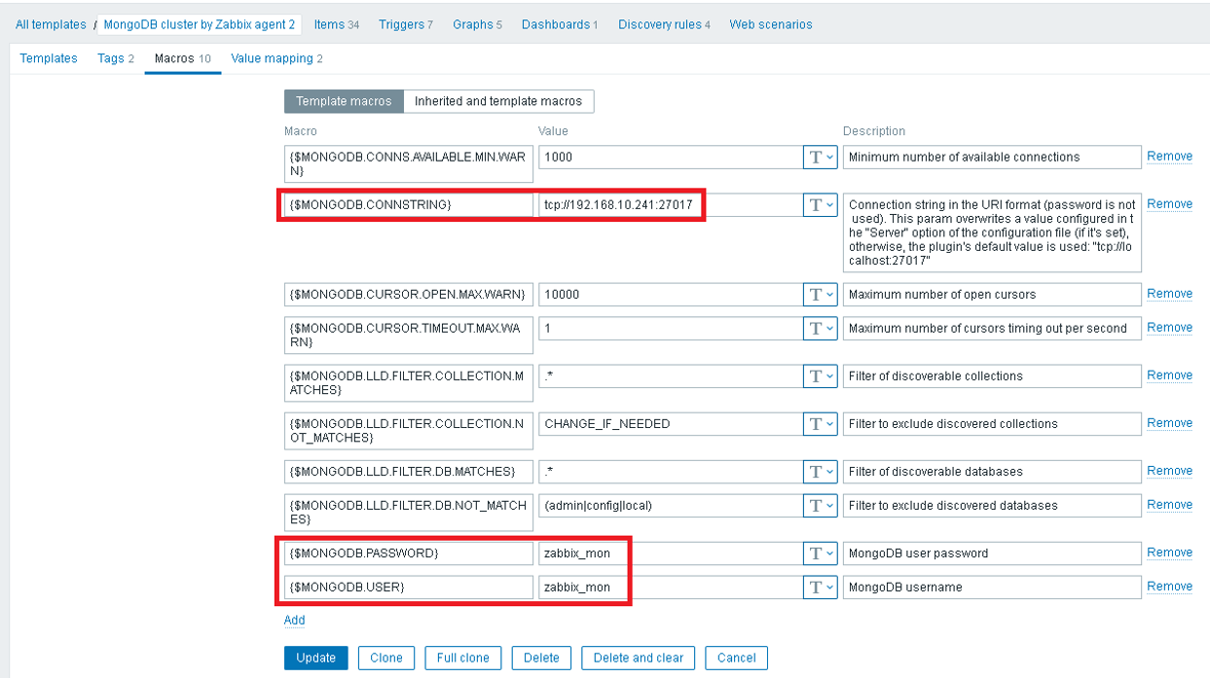Click the Clone button
The width and height of the screenshot is (1210, 678).
[386, 658]
